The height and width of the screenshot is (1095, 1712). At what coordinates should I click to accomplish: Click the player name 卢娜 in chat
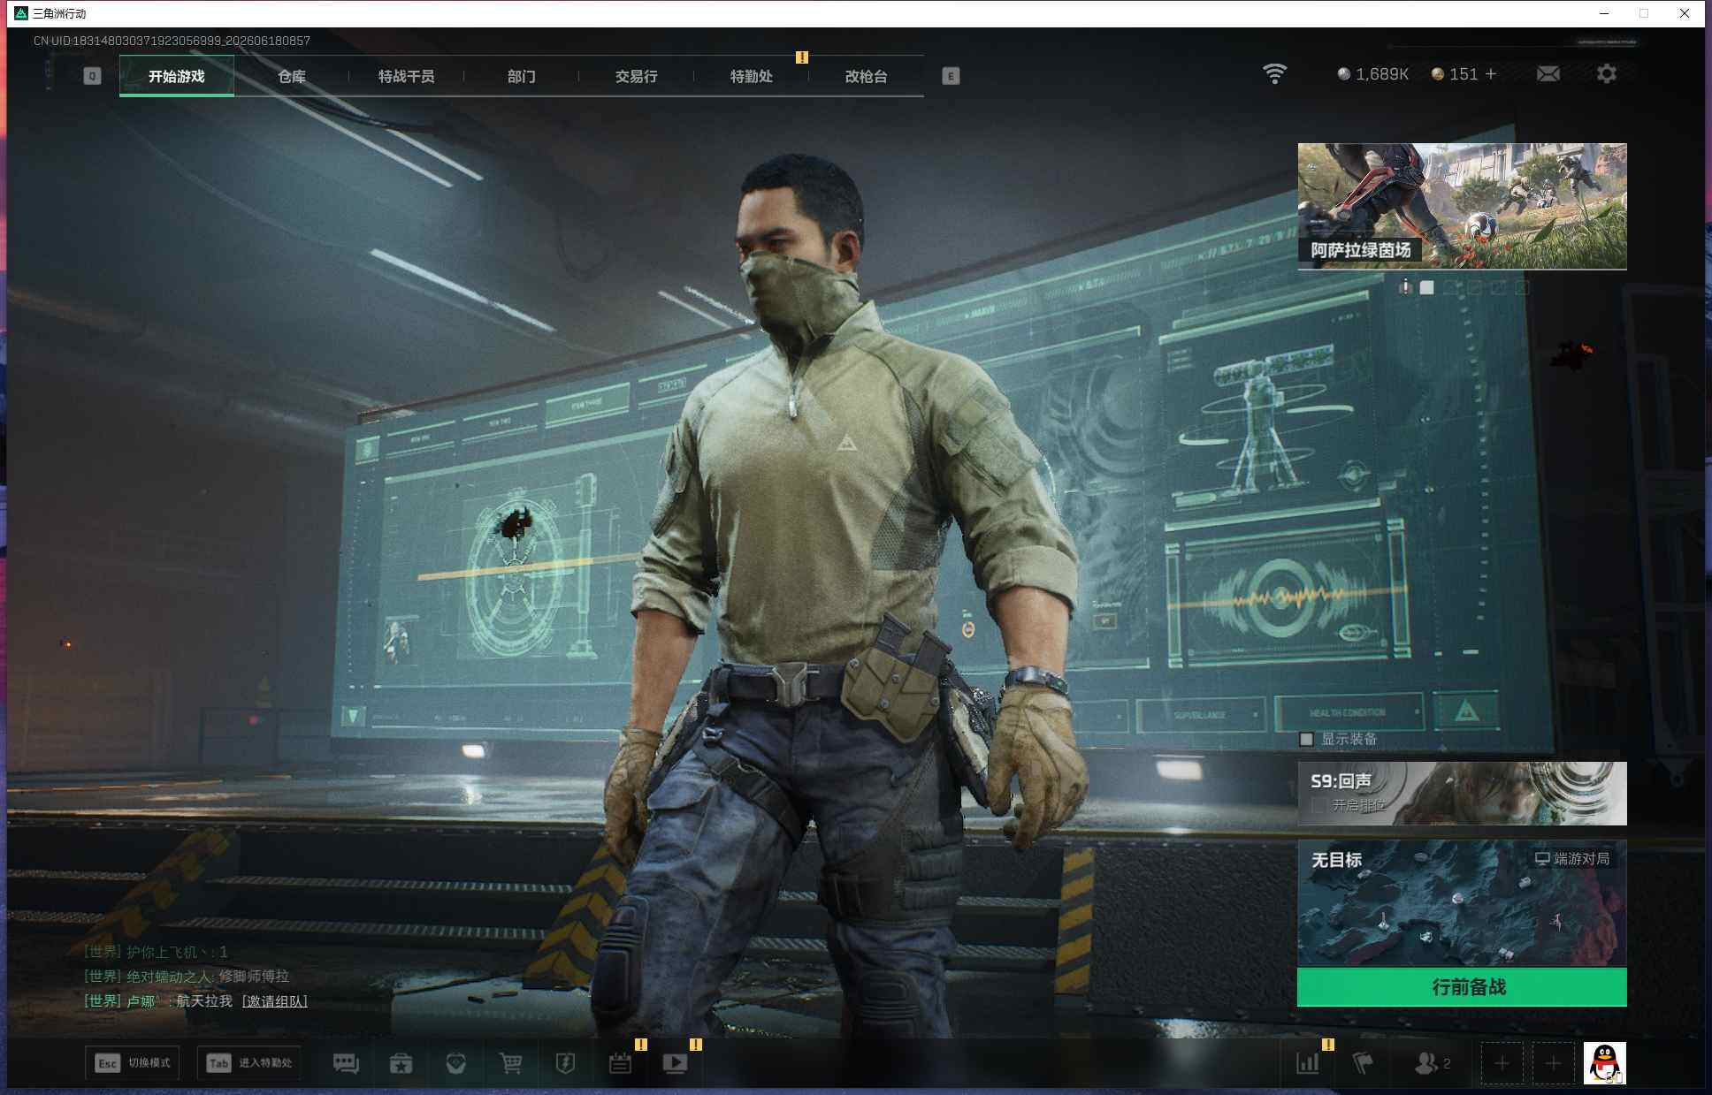point(141,1000)
